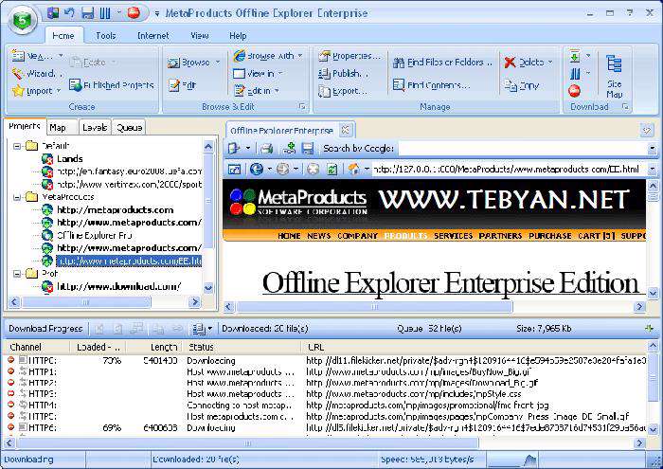Image resolution: width=663 pixels, height=469 pixels.
Task: Sort download list by Status column header
Action: click(x=242, y=347)
